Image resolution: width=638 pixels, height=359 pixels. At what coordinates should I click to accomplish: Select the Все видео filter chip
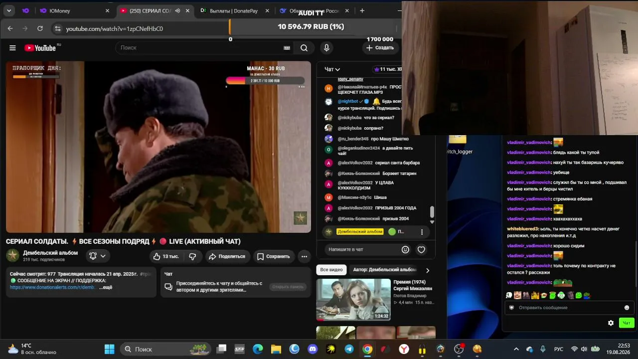[x=331, y=270]
